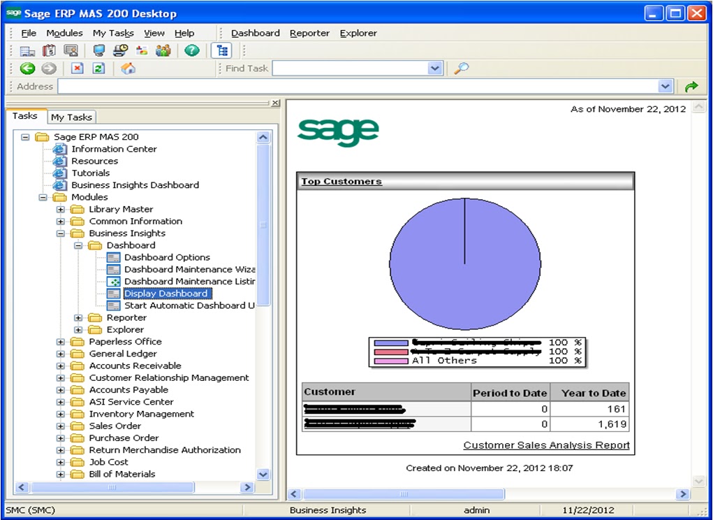
Task: Expand the Inventory Management module
Action: click(x=61, y=414)
